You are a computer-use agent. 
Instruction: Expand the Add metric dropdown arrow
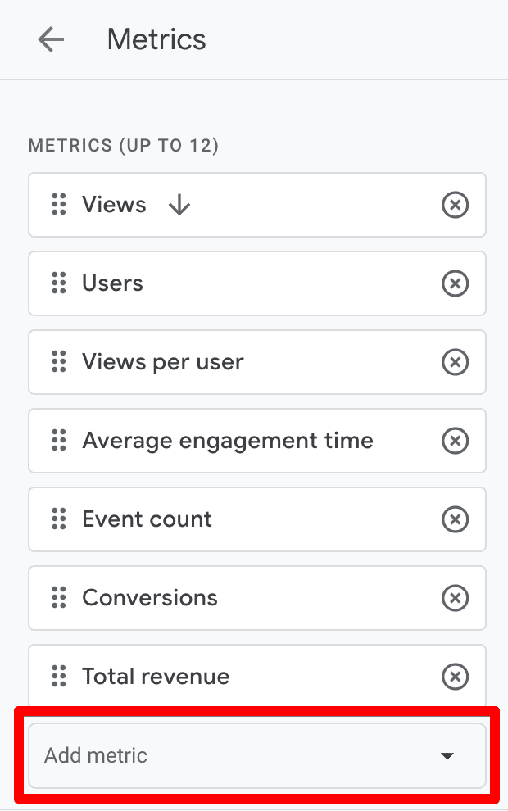[x=447, y=755]
